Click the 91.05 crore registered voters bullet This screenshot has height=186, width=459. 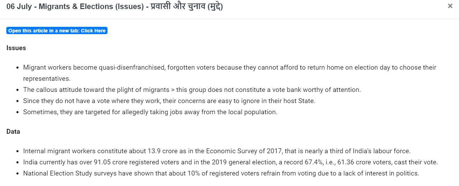pyautogui.click(x=230, y=162)
